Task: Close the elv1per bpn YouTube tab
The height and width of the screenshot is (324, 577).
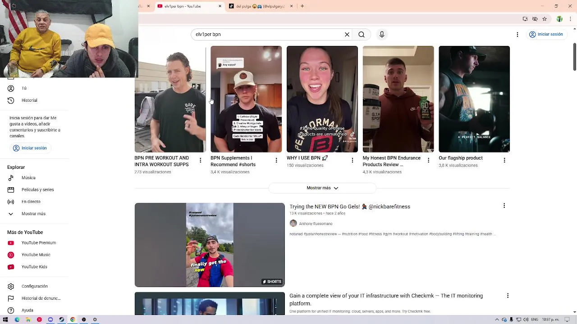Action: click(220, 6)
